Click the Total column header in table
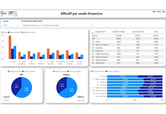 (155, 32)
